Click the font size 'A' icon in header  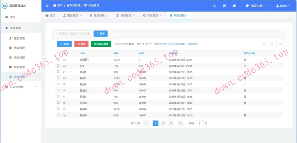pos(214,6)
